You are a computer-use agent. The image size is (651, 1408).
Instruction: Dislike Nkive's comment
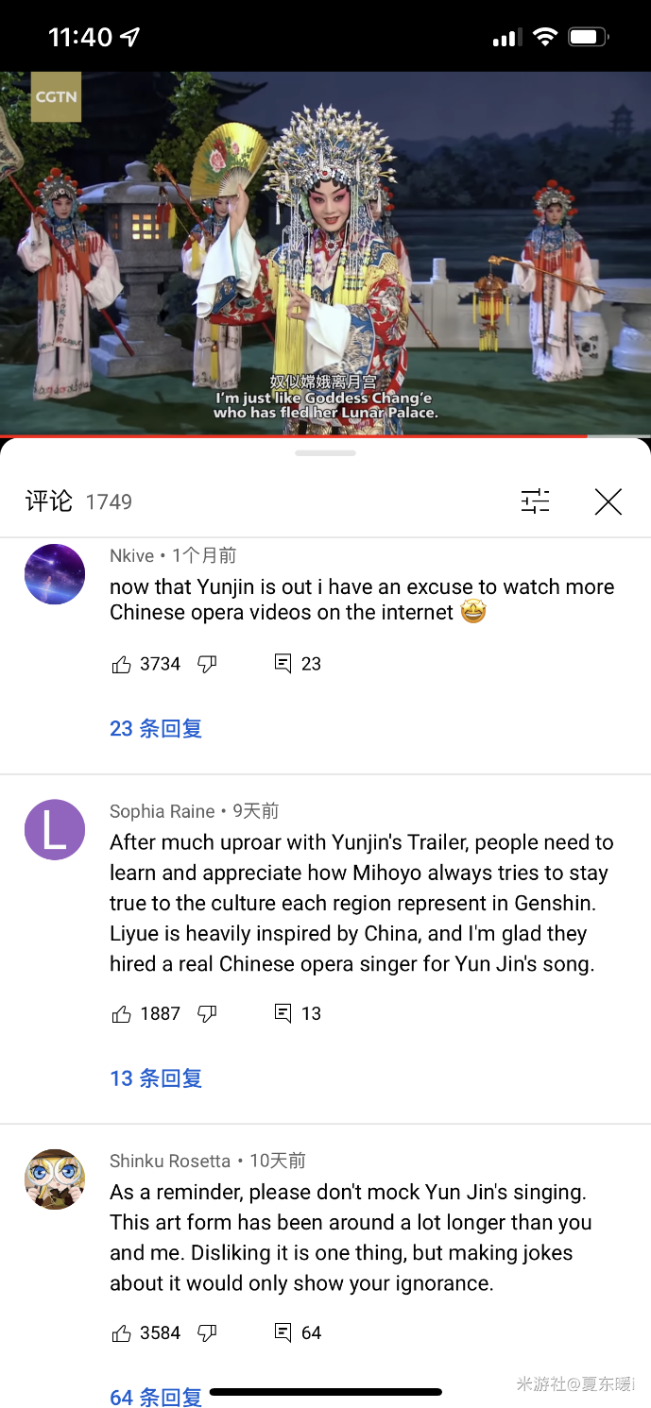(x=207, y=665)
